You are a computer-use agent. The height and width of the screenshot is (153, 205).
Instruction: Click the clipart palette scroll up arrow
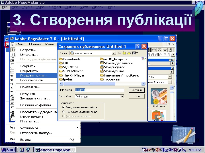[x=172, y=88]
